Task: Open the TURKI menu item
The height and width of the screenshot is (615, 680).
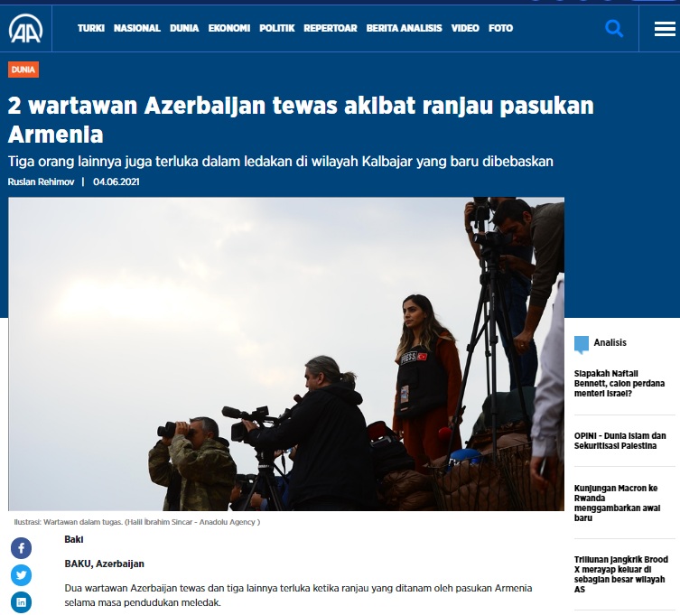Action: 91,28
